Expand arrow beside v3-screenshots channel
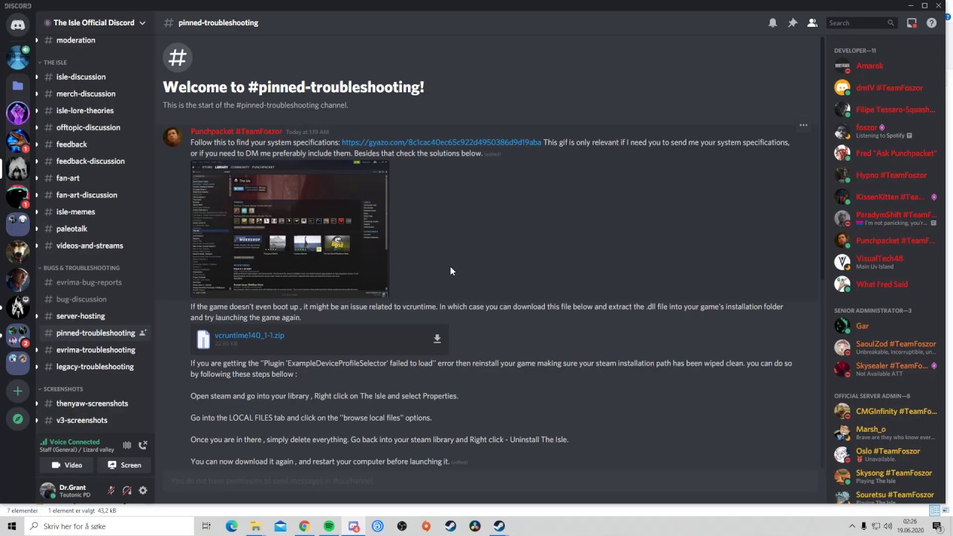953x536 pixels. 37,421
